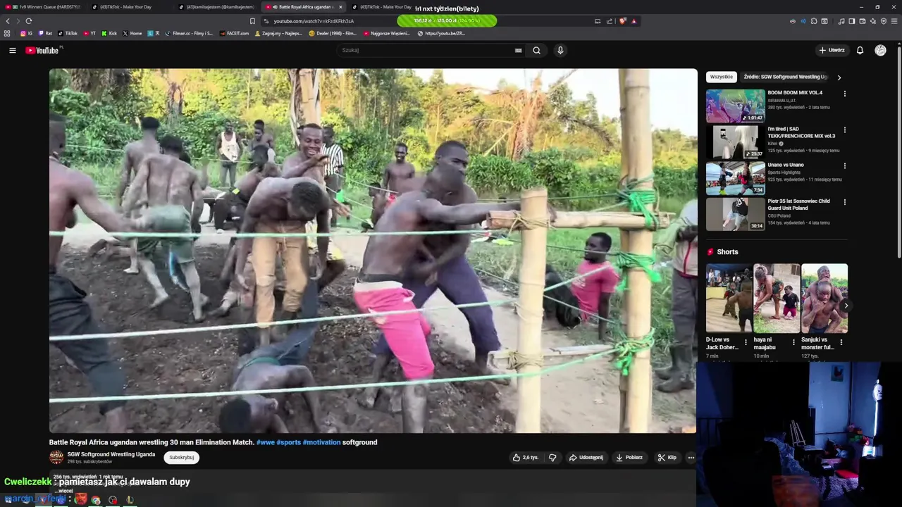Click the Utwórz create button
The height and width of the screenshot is (507, 902).
(832, 50)
